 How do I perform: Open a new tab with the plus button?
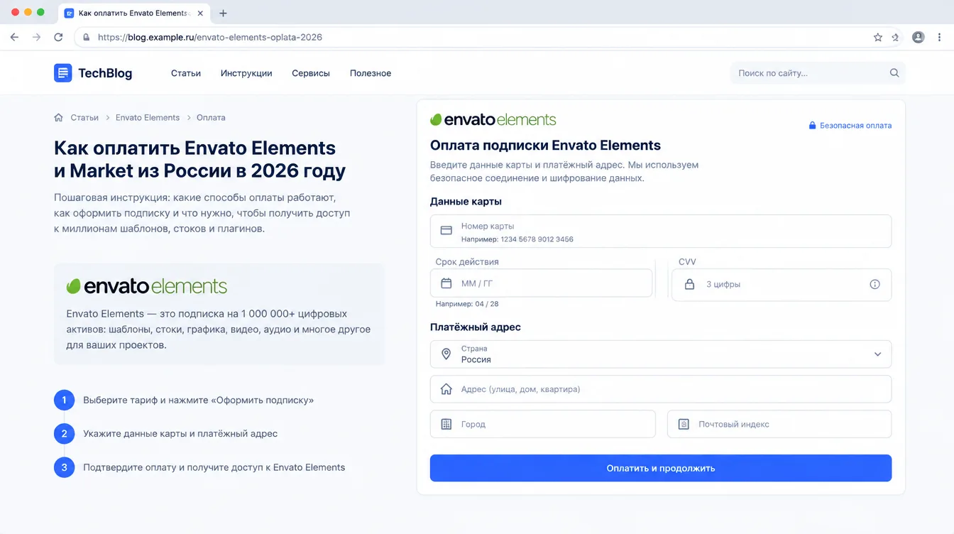(223, 13)
